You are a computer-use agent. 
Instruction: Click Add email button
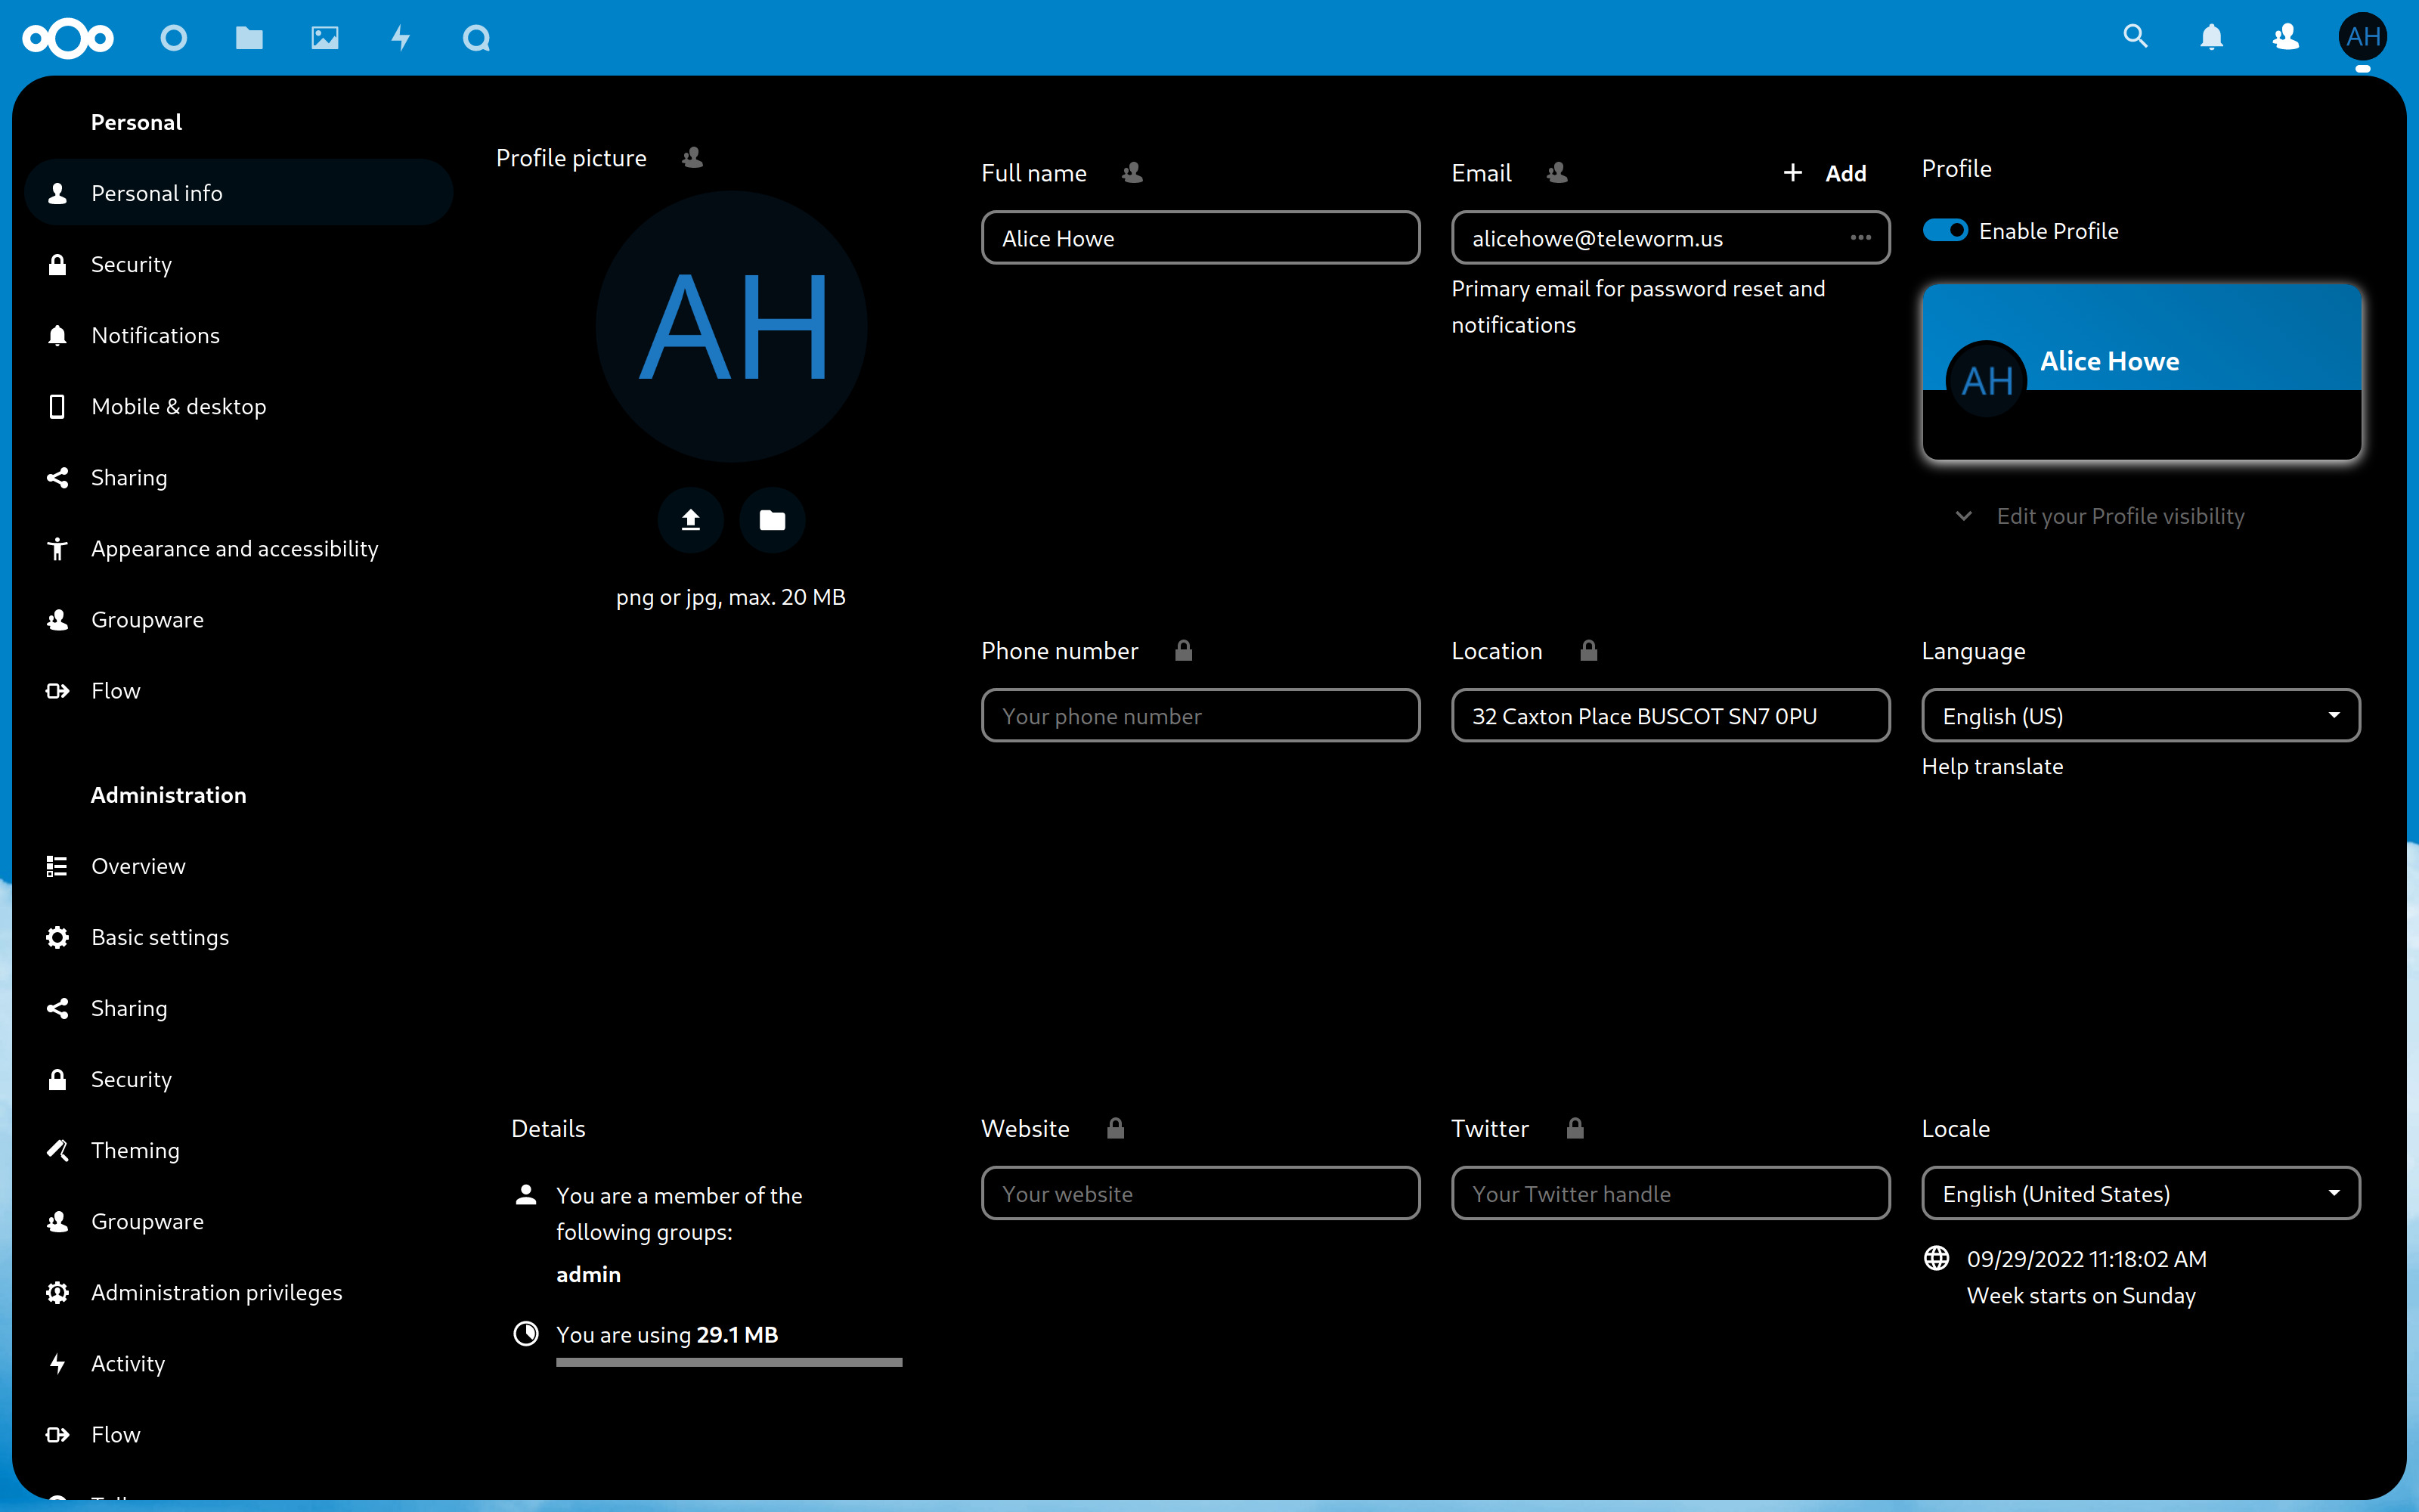point(1826,173)
